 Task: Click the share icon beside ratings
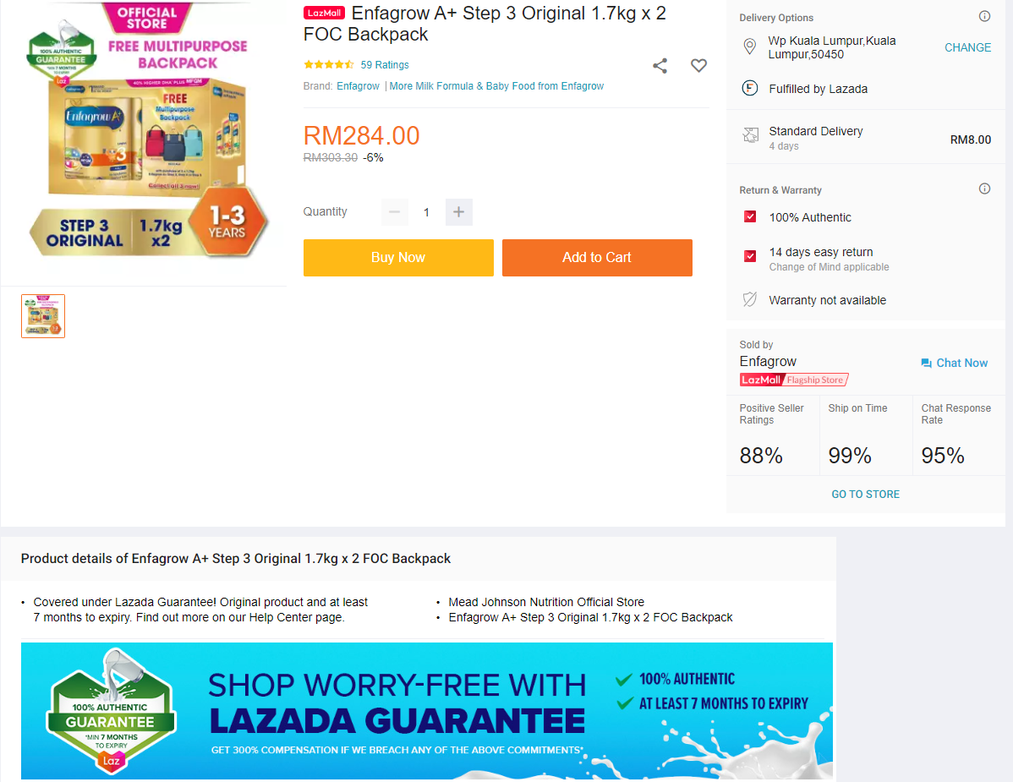[x=660, y=65]
